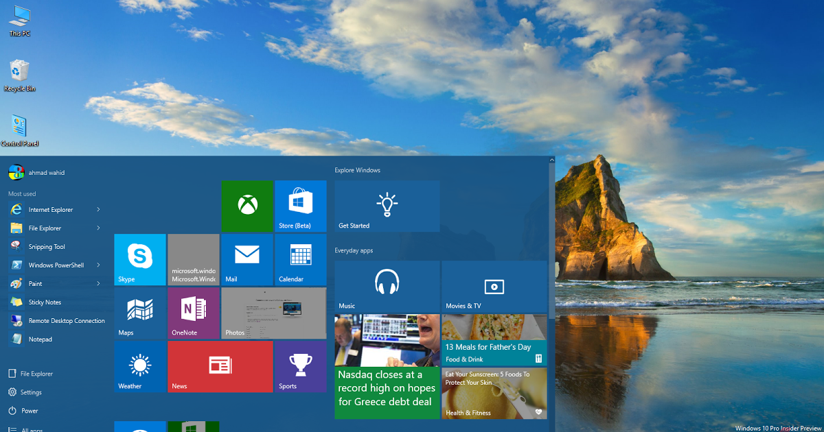This screenshot has height=432, width=824.
Task: Launch the Snipping Tool
Action: (47, 247)
